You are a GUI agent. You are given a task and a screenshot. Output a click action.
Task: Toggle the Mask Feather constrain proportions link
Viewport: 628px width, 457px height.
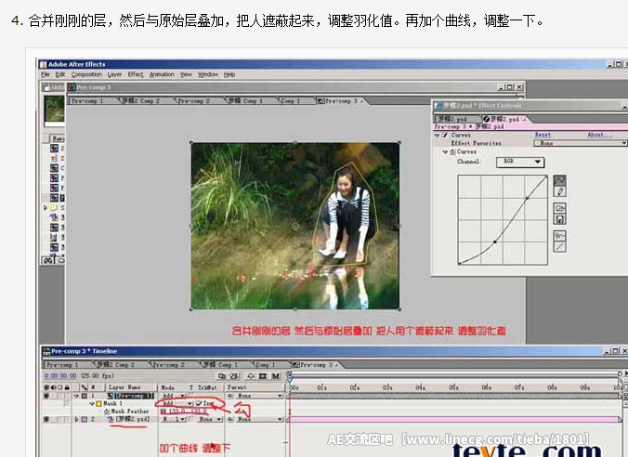tap(163, 411)
